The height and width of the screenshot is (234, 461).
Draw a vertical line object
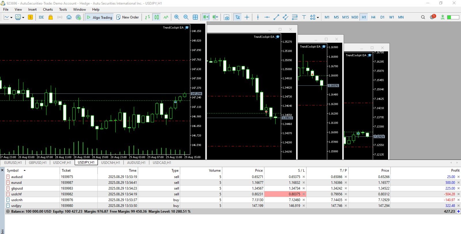pyautogui.click(x=258, y=17)
